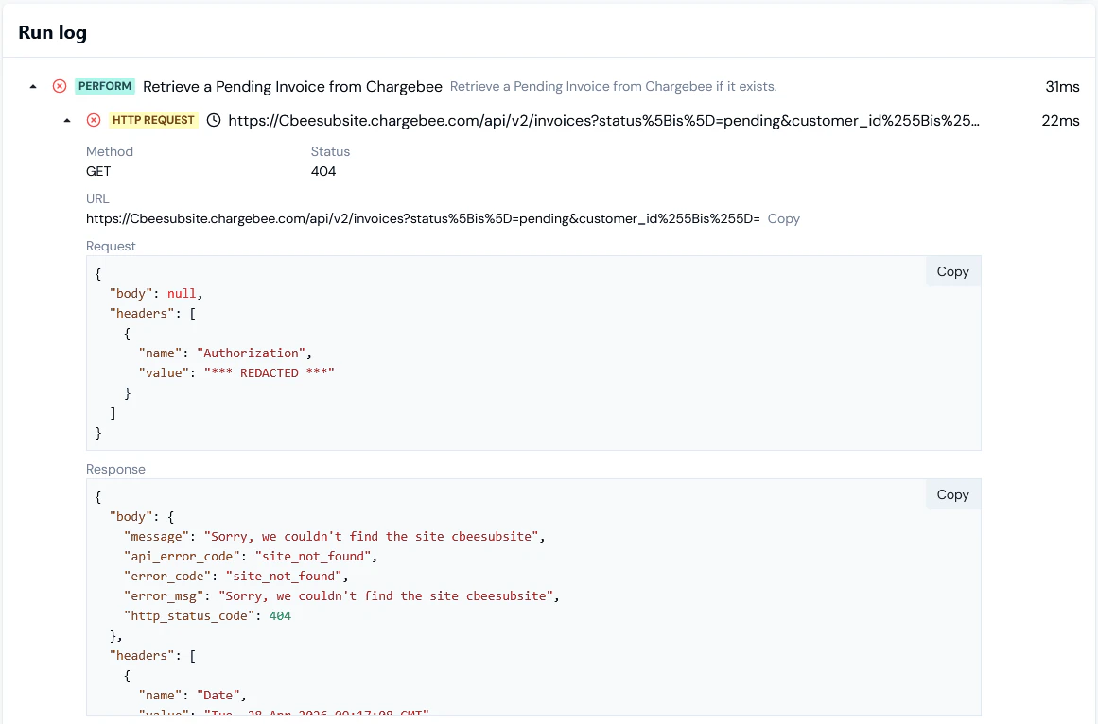Click the 'Run log' heading
1098x724 pixels.
click(x=53, y=33)
